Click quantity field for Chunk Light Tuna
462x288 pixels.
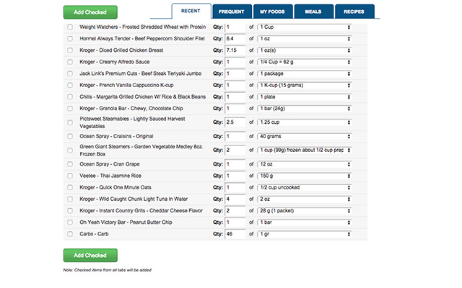click(235, 199)
